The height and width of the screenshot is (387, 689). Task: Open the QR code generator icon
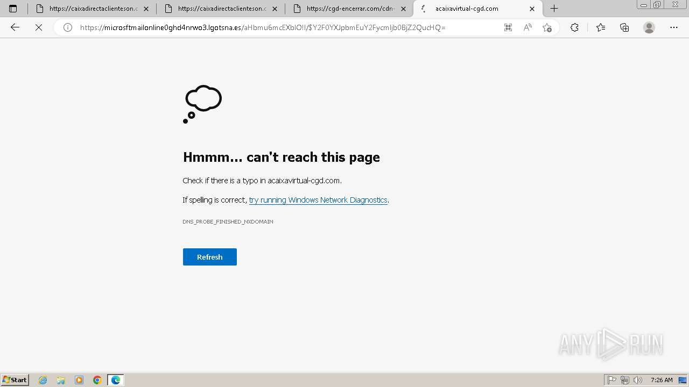[x=508, y=27]
